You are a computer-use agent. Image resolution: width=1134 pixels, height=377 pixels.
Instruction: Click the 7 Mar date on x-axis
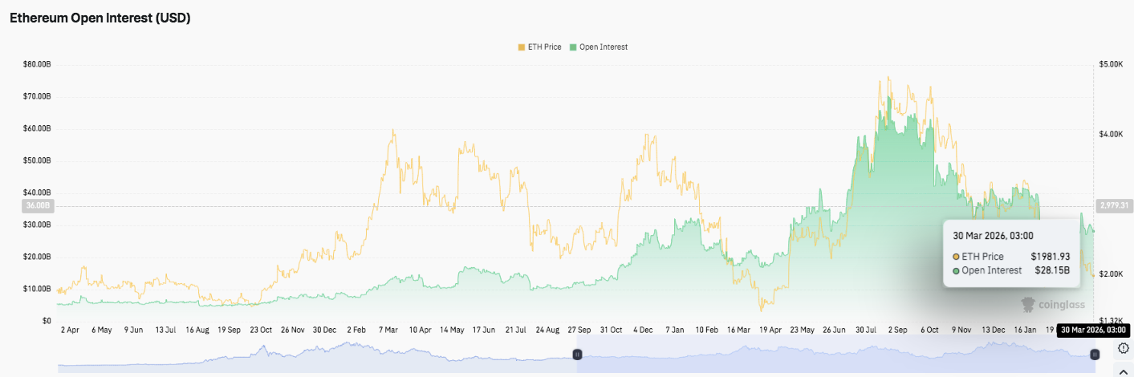(388, 330)
